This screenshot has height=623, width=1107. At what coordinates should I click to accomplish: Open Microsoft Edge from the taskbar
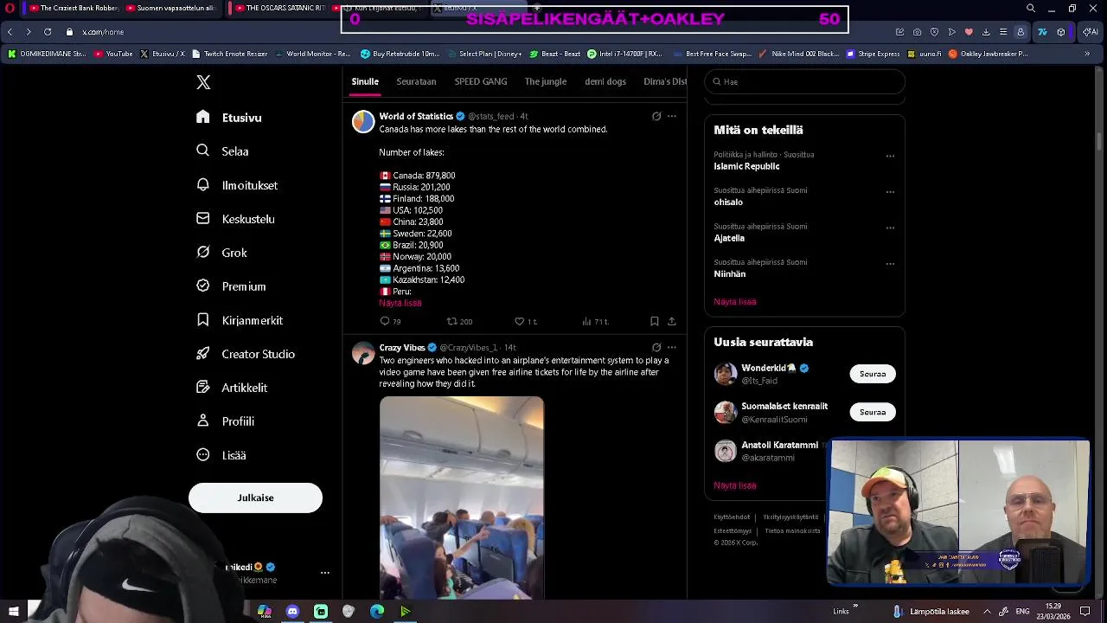(377, 612)
